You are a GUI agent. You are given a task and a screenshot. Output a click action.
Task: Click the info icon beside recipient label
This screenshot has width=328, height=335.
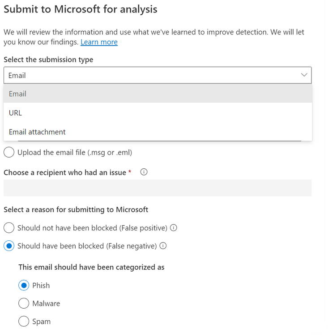(144, 172)
